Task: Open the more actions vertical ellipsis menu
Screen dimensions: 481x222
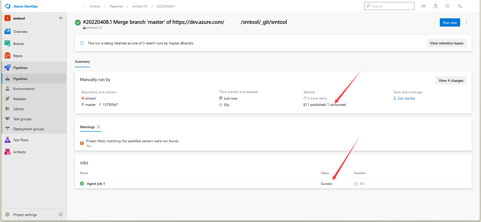Action: click(466, 22)
